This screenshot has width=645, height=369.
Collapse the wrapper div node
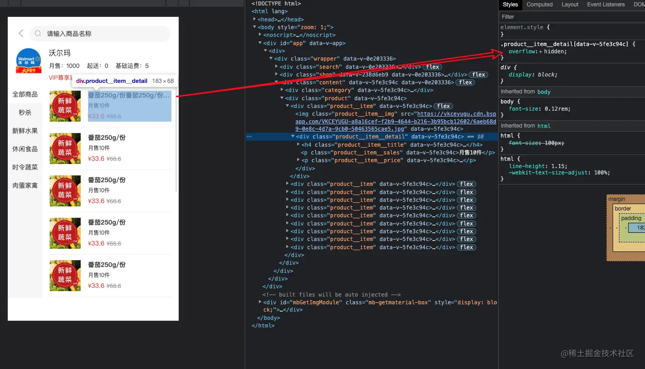pyautogui.click(x=271, y=59)
